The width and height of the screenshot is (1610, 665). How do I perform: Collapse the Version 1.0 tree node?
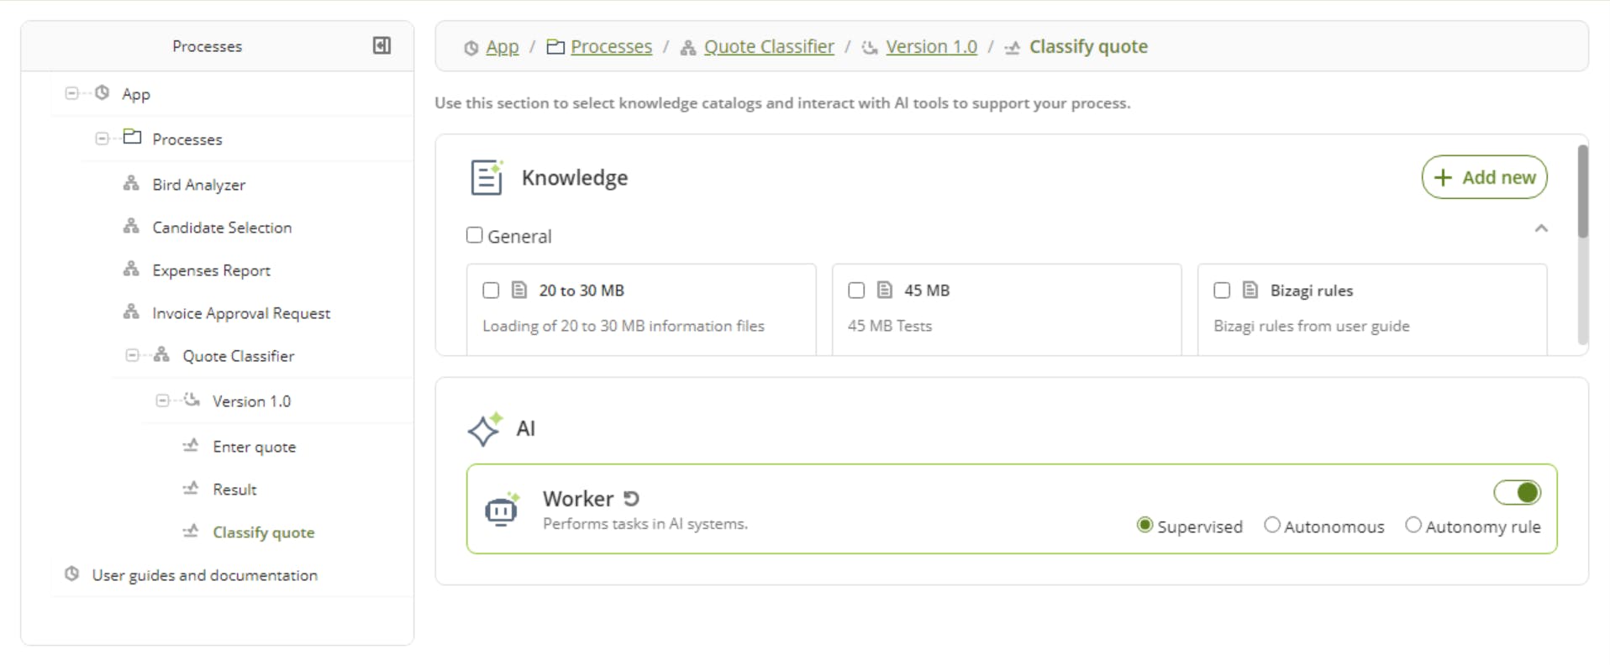162,401
